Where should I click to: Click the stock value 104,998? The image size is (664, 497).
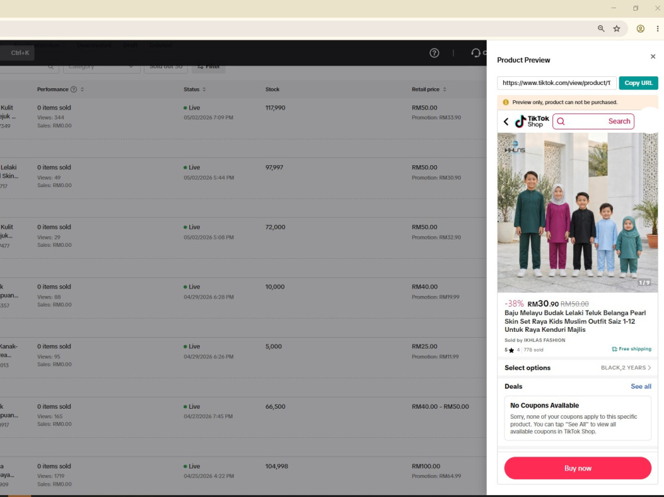point(276,466)
